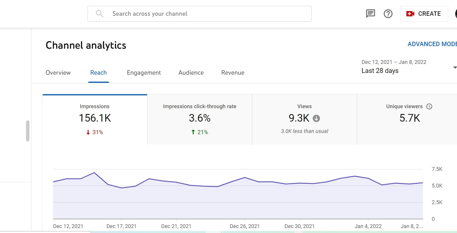Click the green up arrow by 21%
The height and width of the screenshot is (233, 457).
pyautogui.click(x=193, y=132)
